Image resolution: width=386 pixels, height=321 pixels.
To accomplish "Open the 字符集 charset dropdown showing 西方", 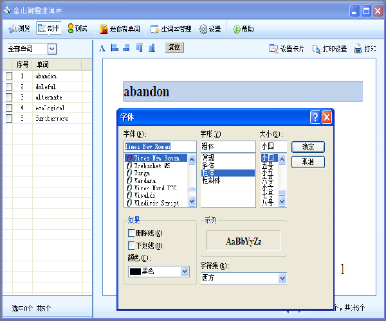I will [244, 278].
